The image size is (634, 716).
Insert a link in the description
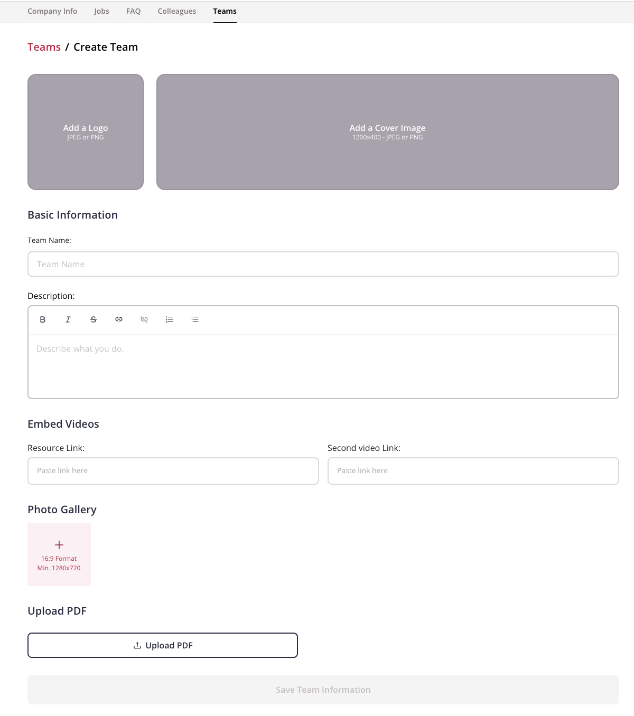point(119,319)
